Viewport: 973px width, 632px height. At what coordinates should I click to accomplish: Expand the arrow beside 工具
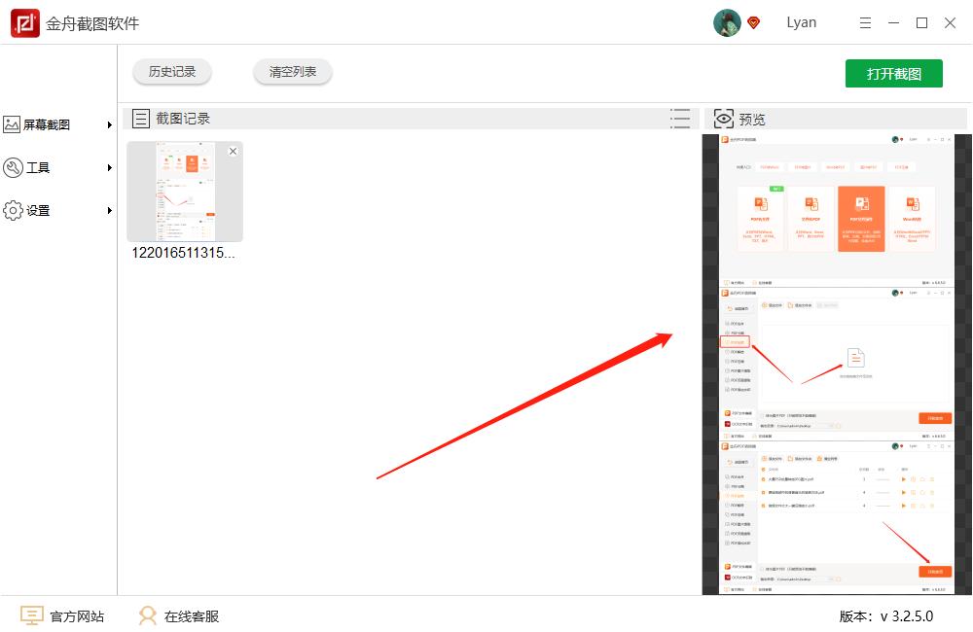click(x=110, y=168)
